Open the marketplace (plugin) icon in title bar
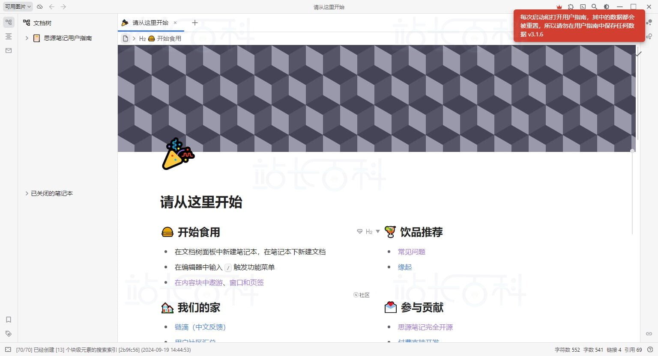This screenshot has height=356, width=658. click(571, 7)
